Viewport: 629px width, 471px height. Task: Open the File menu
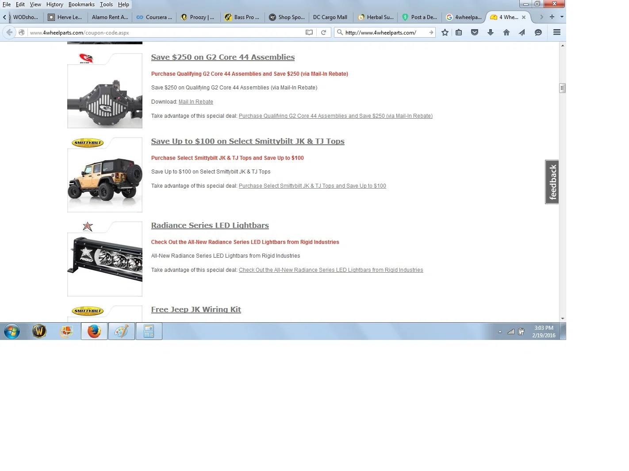(7, 4)
